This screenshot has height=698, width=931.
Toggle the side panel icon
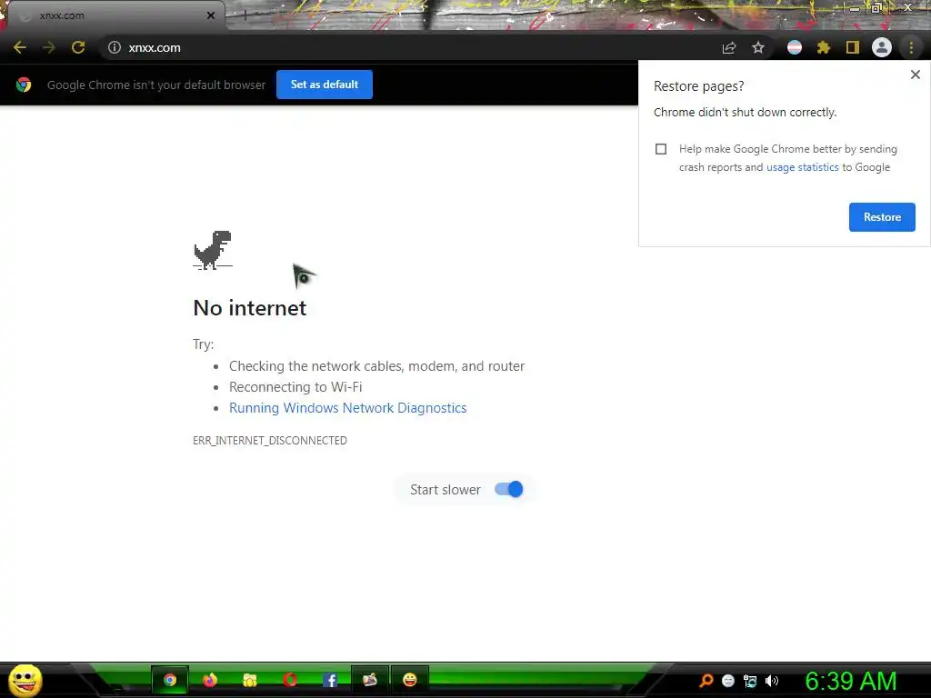(x=853, y=47)
